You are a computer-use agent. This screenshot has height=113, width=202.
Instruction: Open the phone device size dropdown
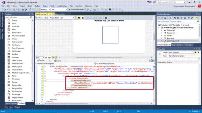[x=55, y=18]
